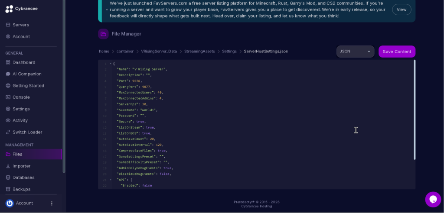Click the Switch Loader arrows icon
Image resolution: width=444 pixels, height=213 pixels.
8,132
